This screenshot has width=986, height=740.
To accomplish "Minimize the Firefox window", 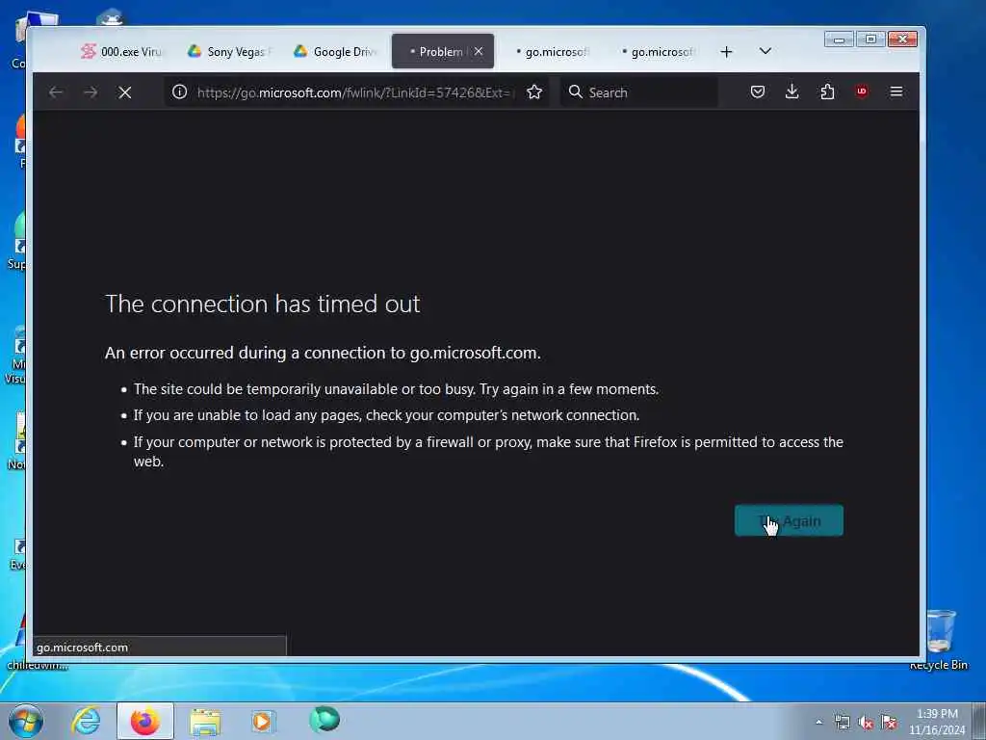I will (x=839, y=40).
